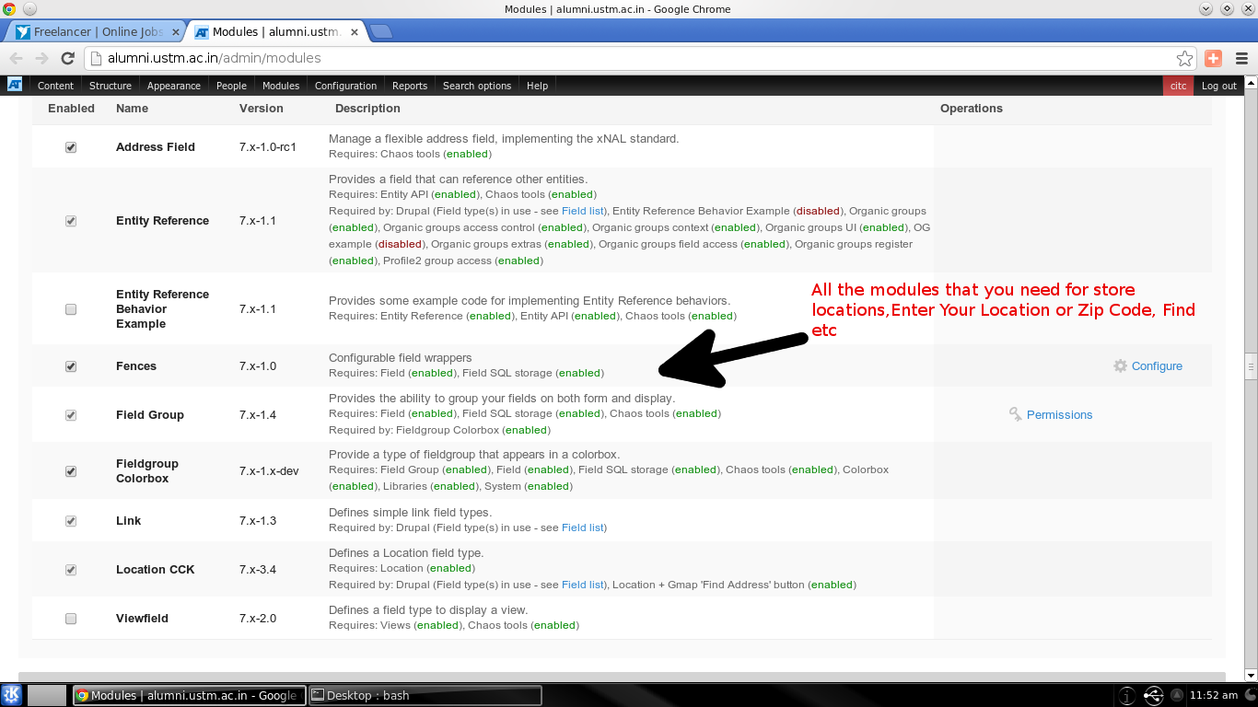Viewport: 1258px width, 707px height.
Task: Toggle the Field Group module checkbox
Action: 71,415
